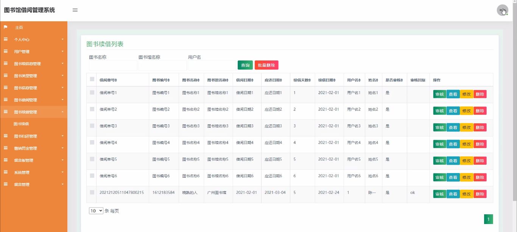The height and width of the screenshot is (232, 517).
Task: Open the rows-per-page dropdown showing 10
Action: pyautogui.click(x=96, y=211)
